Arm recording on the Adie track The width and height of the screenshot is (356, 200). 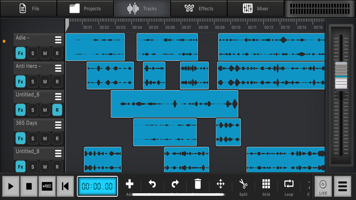pyautogui.click(x=57, y=53)
